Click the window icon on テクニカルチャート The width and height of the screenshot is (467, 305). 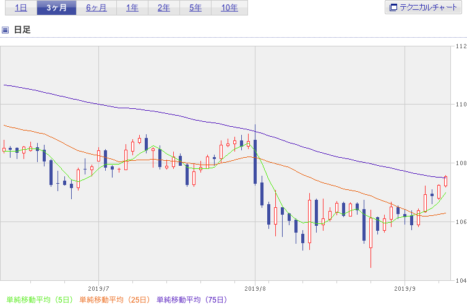(x=393, y=7)
